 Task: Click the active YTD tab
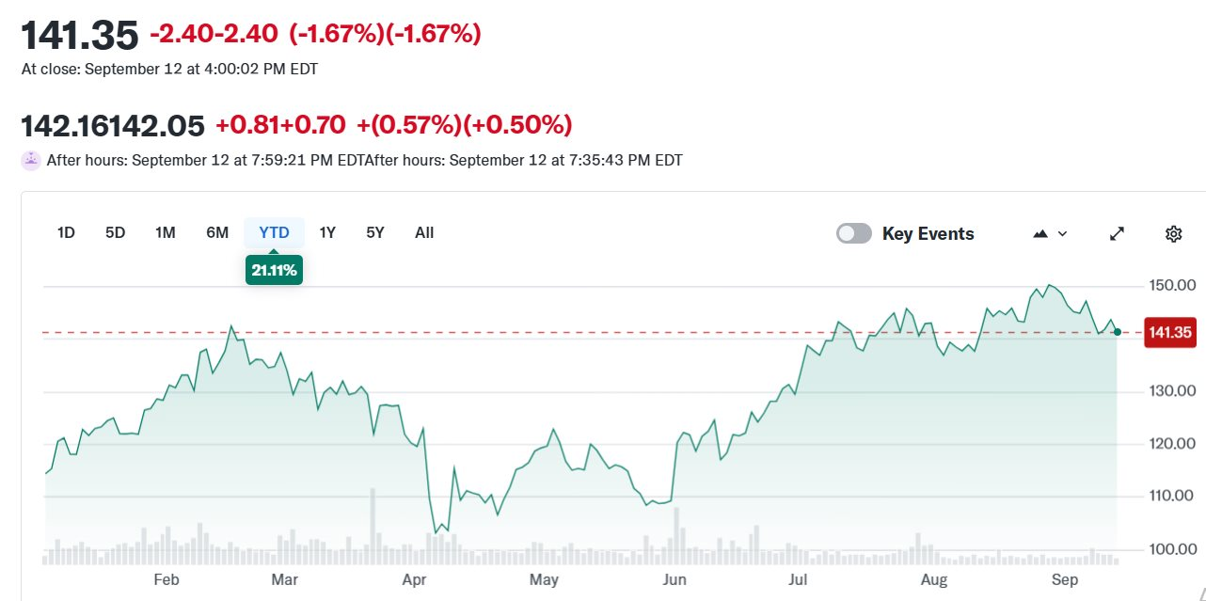click(273, 232)
